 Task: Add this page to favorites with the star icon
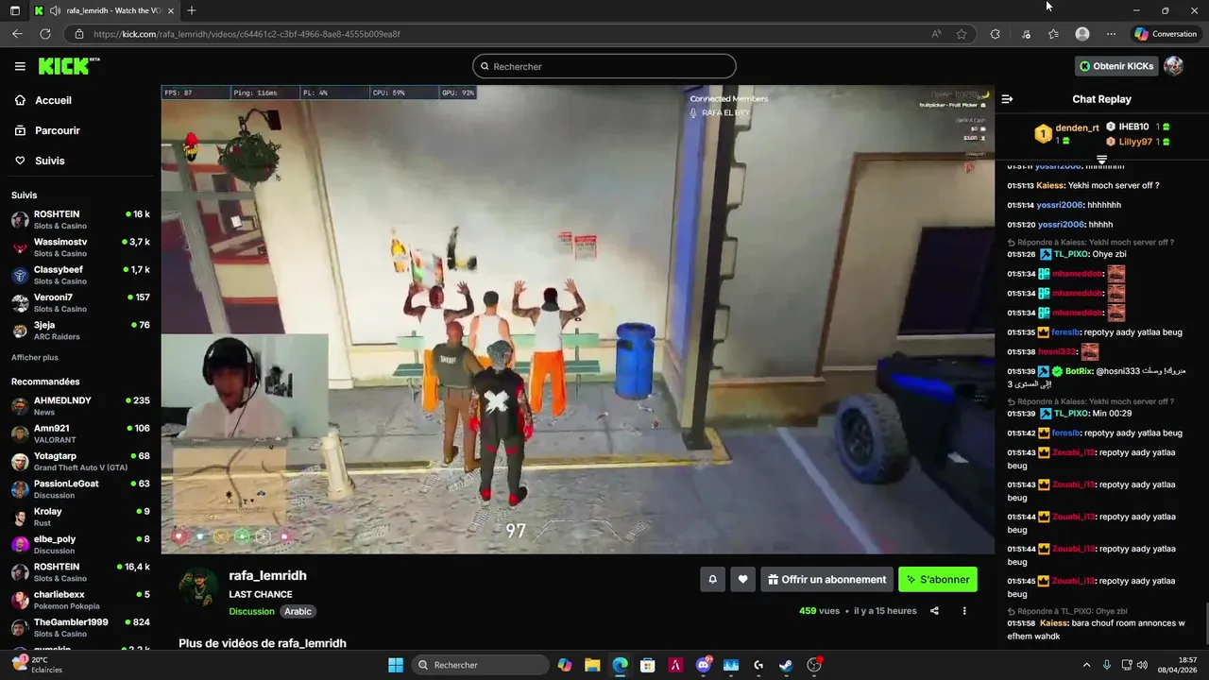pos(962,34)
